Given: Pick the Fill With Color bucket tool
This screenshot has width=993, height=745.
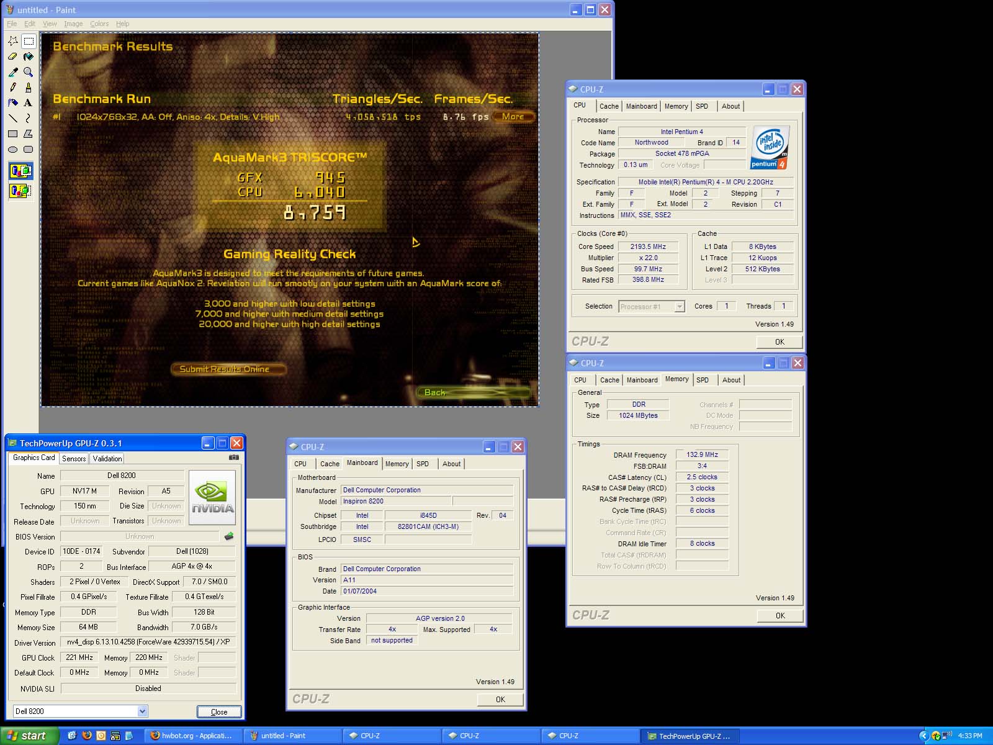Looking at the screenshot, I should [x=29, y=56].
